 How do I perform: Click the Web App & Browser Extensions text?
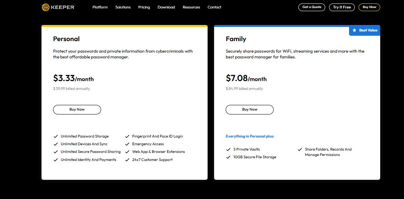[x=158, y=152]
